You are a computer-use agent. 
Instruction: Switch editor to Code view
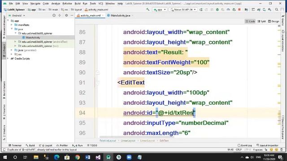pos(250,21)
